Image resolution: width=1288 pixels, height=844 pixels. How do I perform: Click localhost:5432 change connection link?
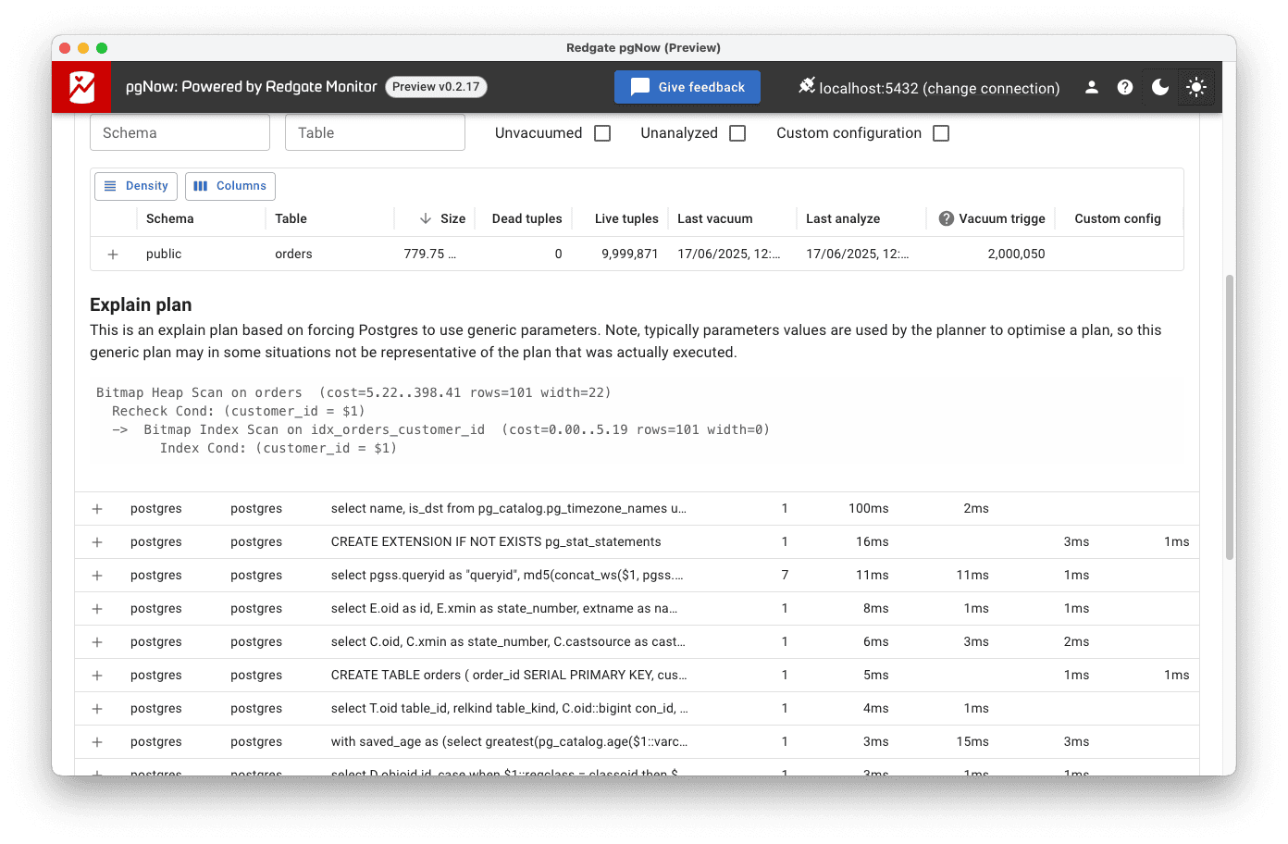939,88
